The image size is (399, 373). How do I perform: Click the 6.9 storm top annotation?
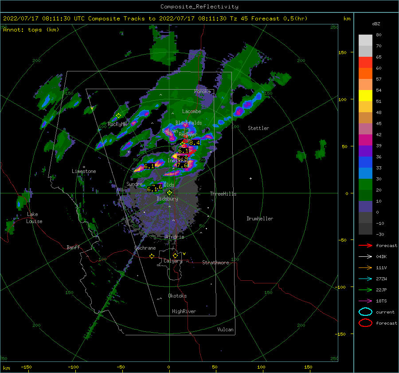pos(183,159)
